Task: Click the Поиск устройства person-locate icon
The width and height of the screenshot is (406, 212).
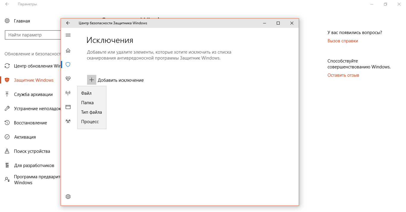Action: click(x=7, y=151)
